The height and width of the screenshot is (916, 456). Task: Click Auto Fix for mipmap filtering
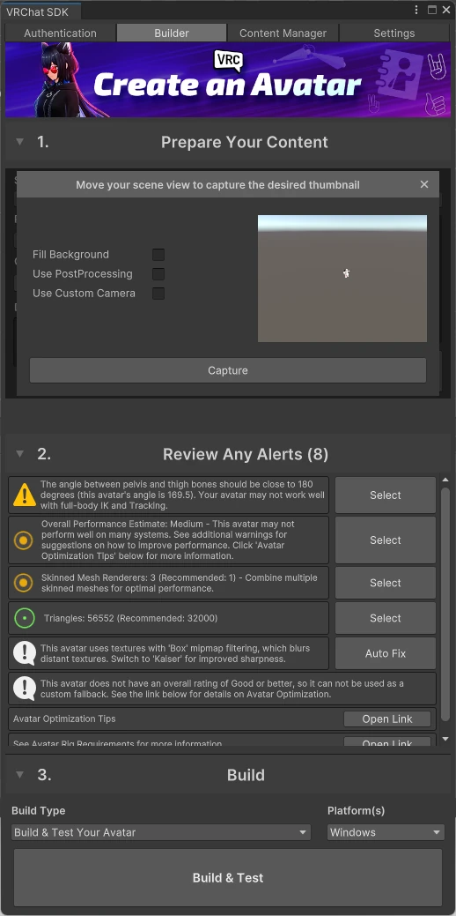point(386,653)
